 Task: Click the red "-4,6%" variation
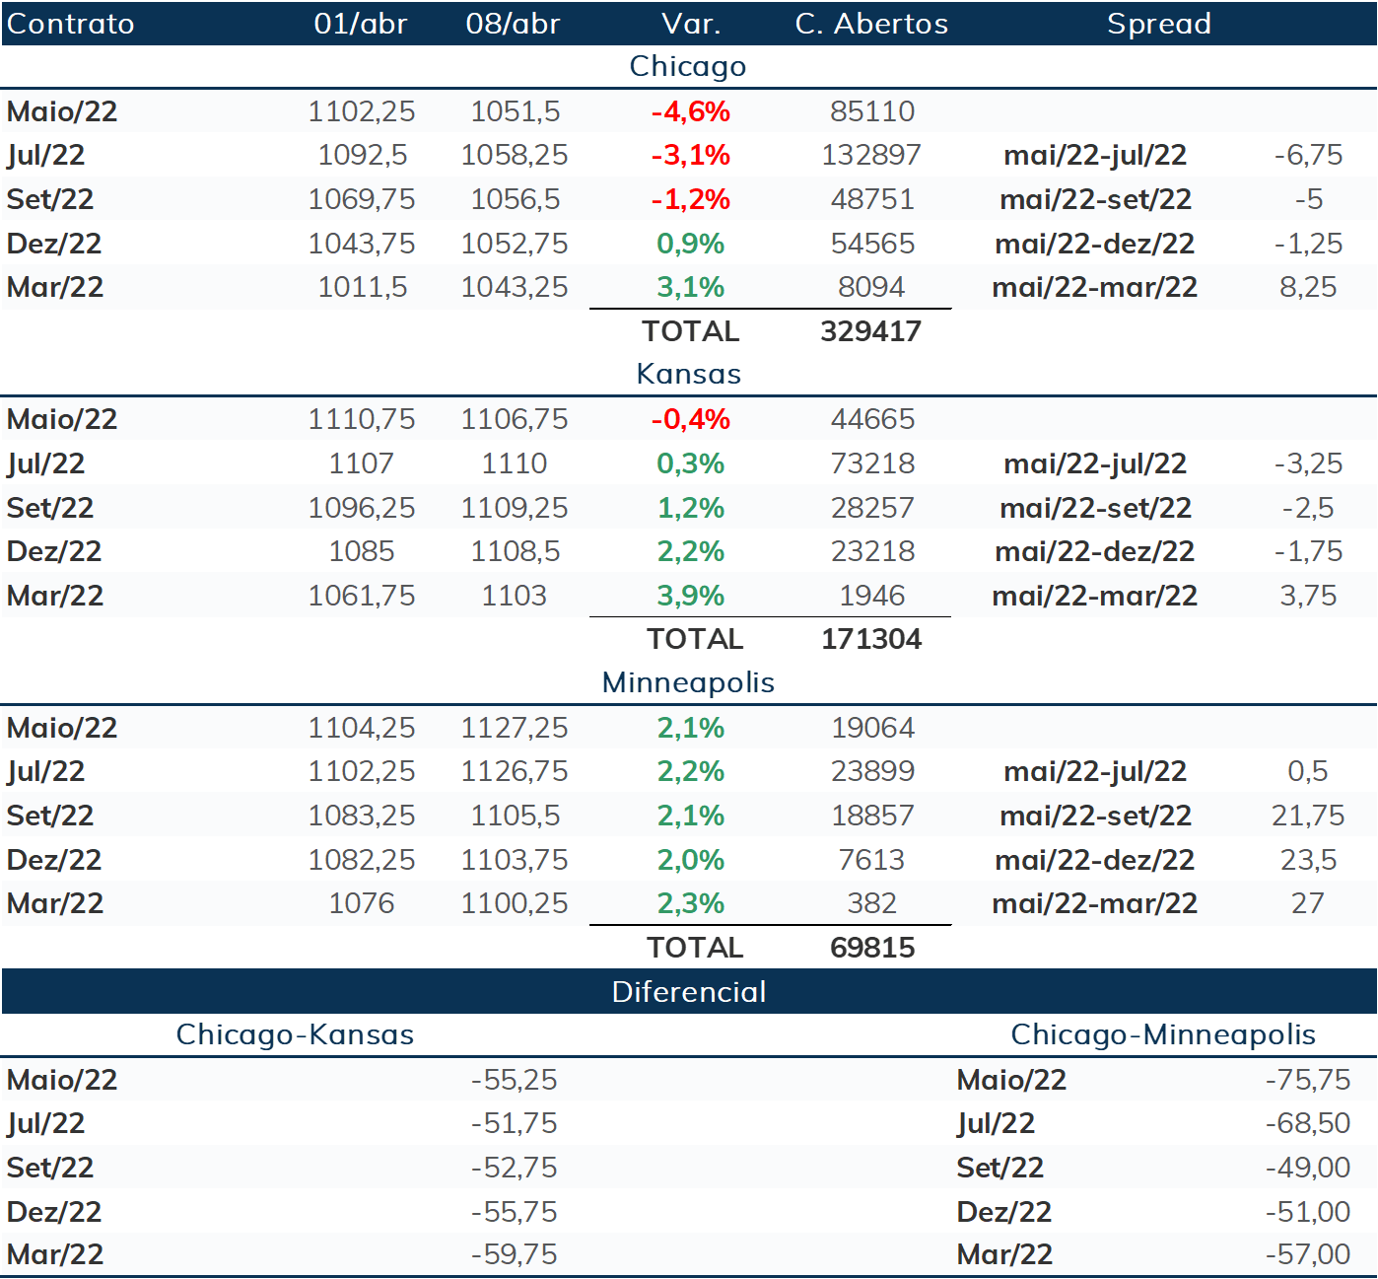pyautogui.click(x=691, y=111)
